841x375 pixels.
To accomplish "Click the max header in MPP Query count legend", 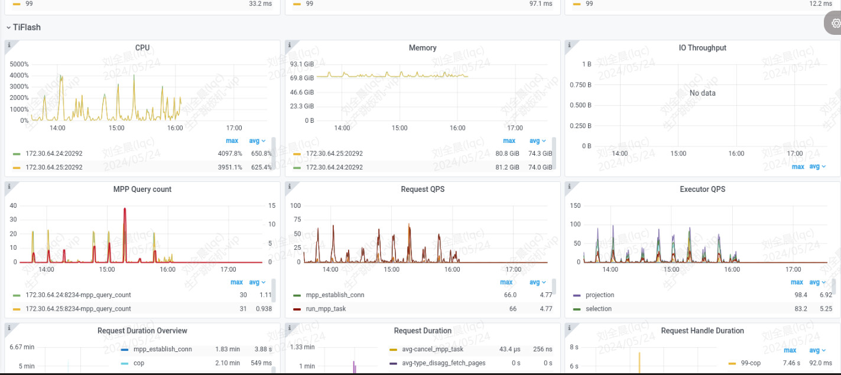I will point(236,282).
